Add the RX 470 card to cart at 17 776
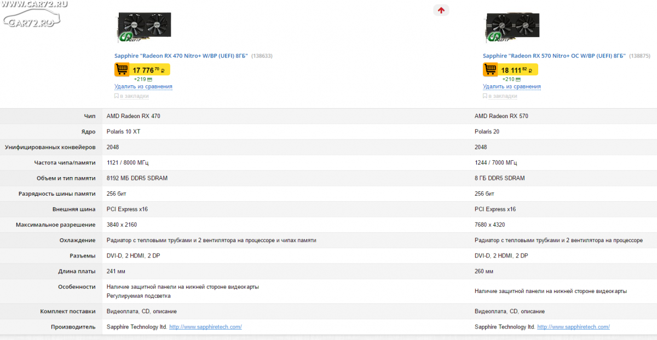657x340 pixels. pyautogui.click(x=142, y=69)
